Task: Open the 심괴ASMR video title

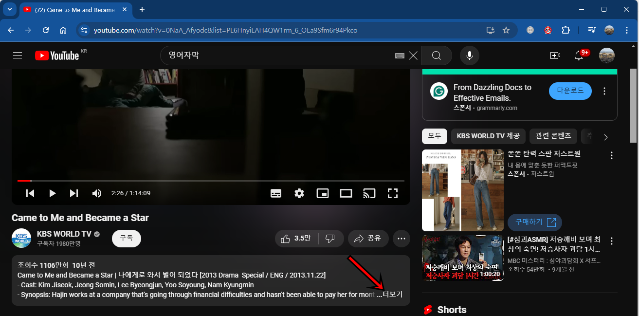Action: 554,244
